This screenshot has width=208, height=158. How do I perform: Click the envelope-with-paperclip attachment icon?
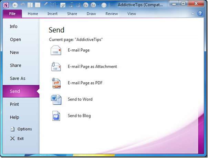[x=56, y=66]
